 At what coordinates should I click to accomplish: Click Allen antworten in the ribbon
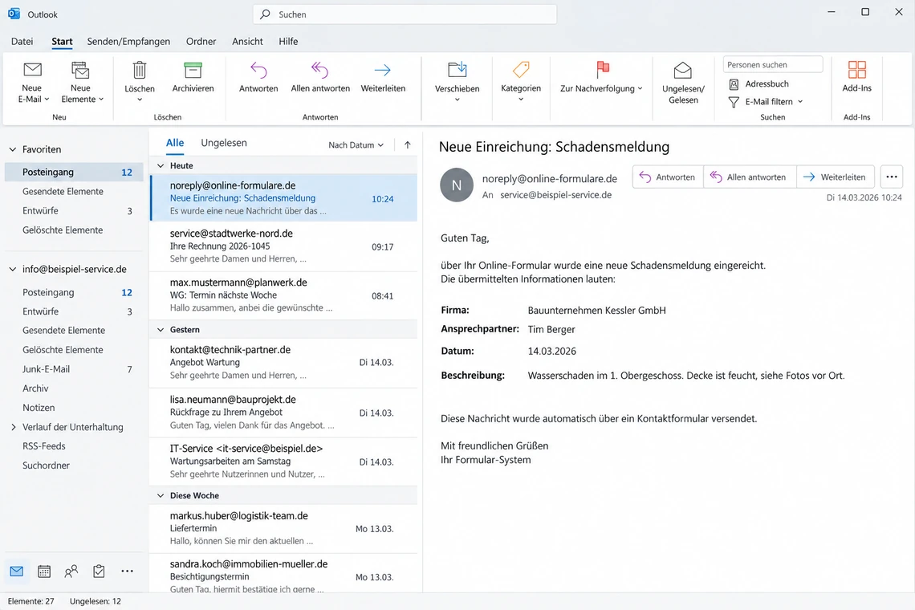pos(320,78)
